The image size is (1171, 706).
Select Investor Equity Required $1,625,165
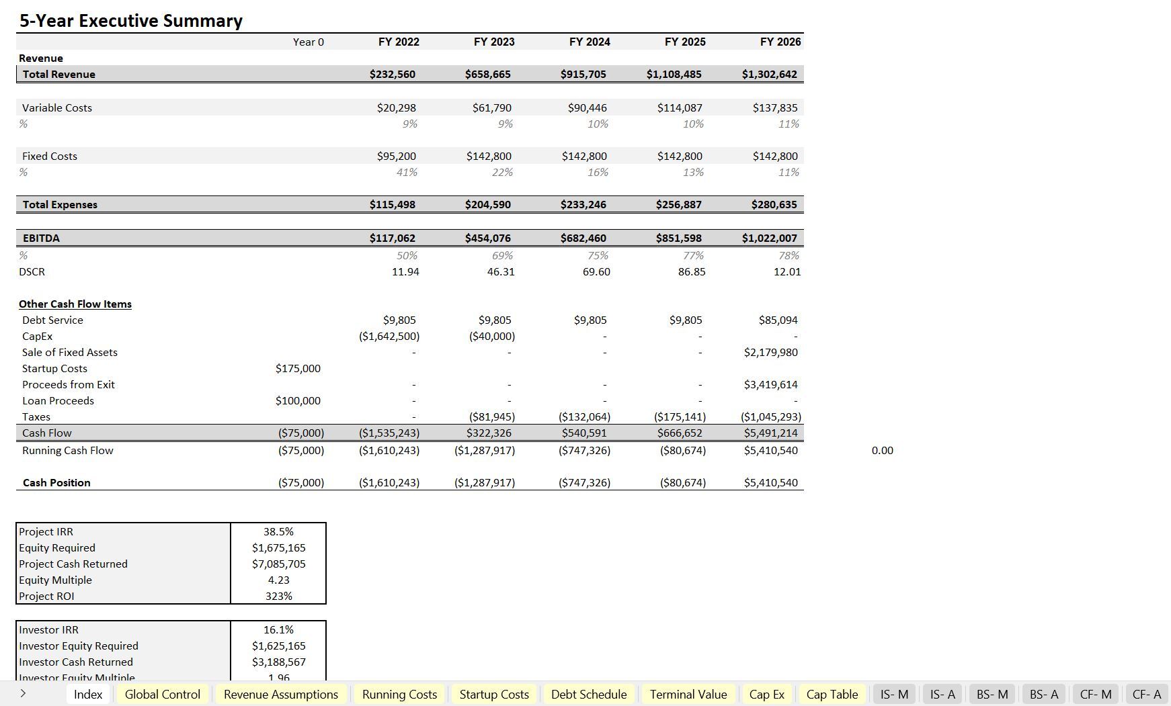point(278,646)
